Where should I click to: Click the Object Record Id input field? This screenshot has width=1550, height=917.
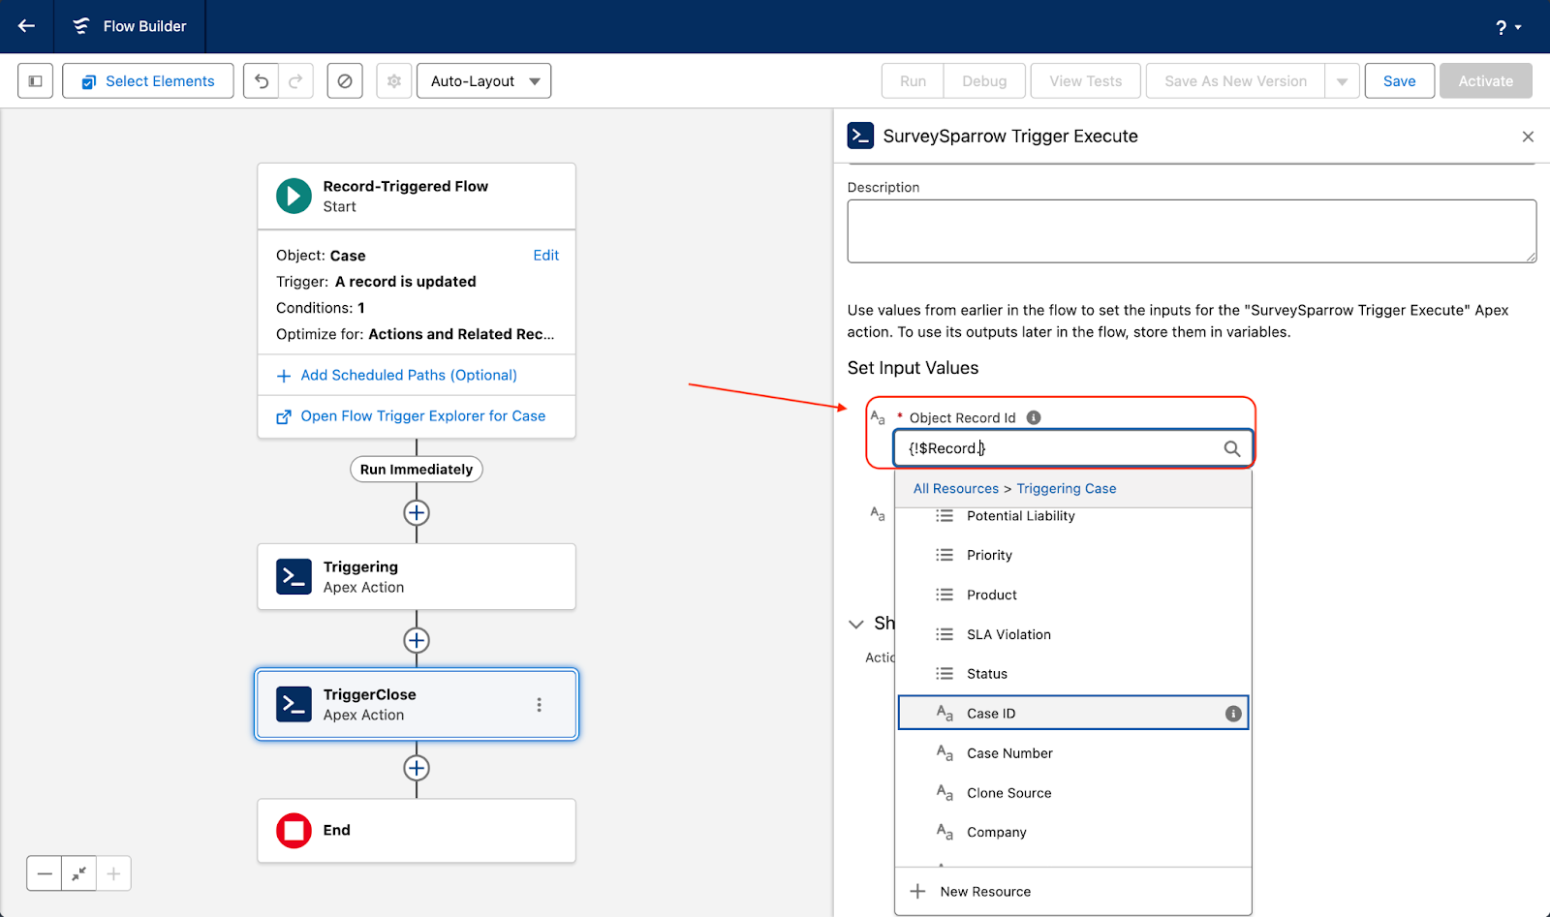click(x=1061, y=448)
